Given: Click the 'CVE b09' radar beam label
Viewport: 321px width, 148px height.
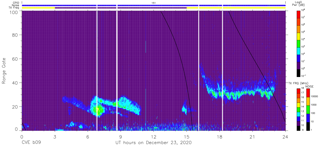Looking at the screenshot, I should [x=31, y=143].
